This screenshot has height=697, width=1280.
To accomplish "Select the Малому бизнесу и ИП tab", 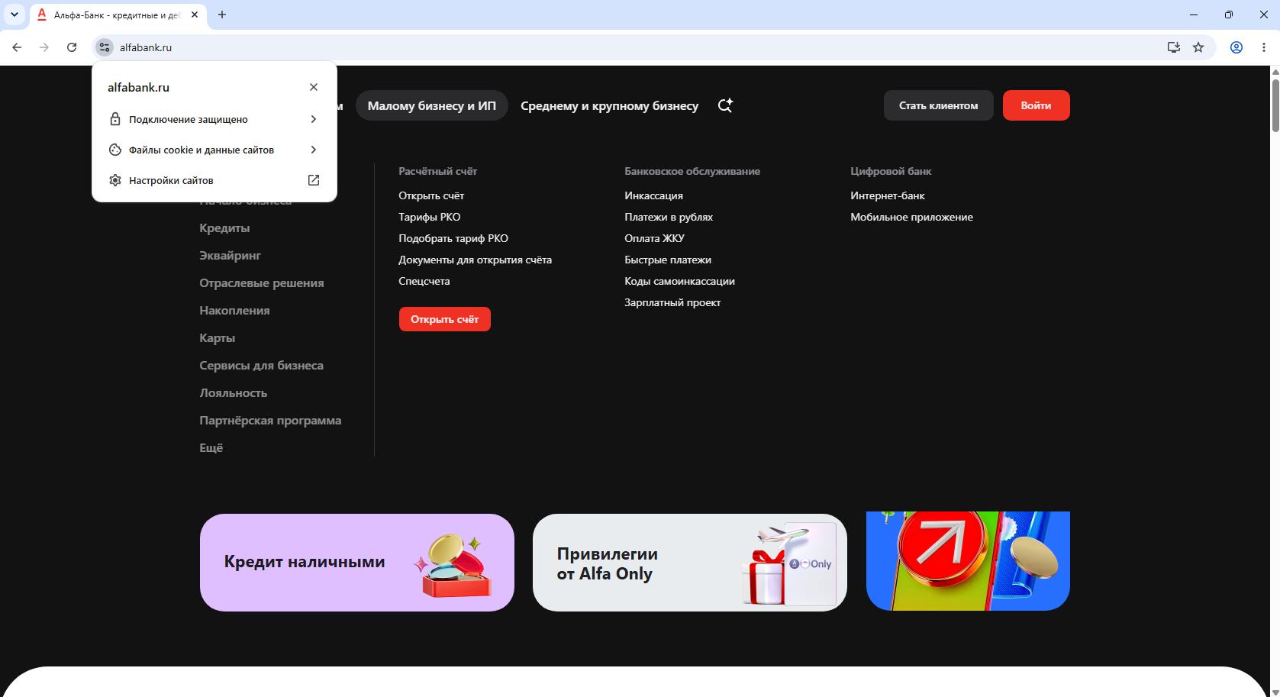I will [432, 105].
